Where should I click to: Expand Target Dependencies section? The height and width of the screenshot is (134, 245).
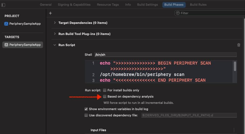[x=55, y=23]
